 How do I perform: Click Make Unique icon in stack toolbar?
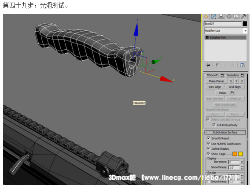point(226,65)
